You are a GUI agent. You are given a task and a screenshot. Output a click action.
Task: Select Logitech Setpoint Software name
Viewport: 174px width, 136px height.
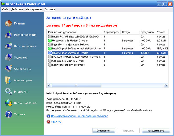point(68,65)
